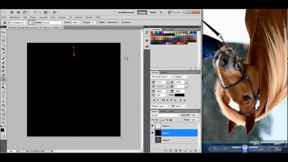Toggle Quick Mask mode button
288x162 pixels.
point(3,136)
